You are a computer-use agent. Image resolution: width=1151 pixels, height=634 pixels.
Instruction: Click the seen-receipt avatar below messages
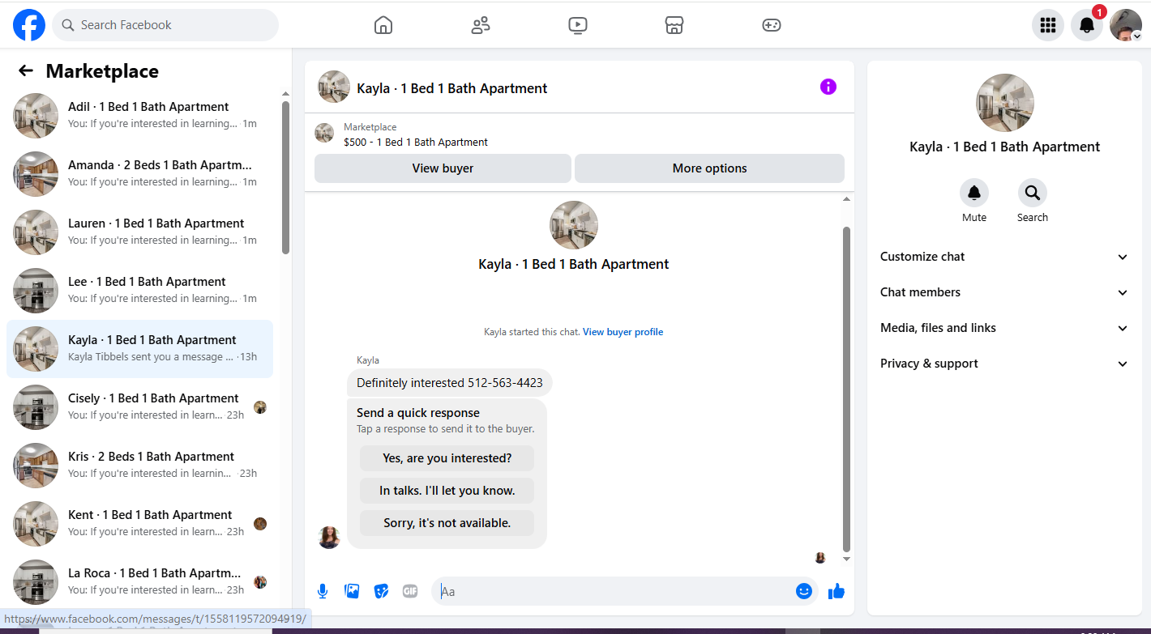(x=820, y=558)
